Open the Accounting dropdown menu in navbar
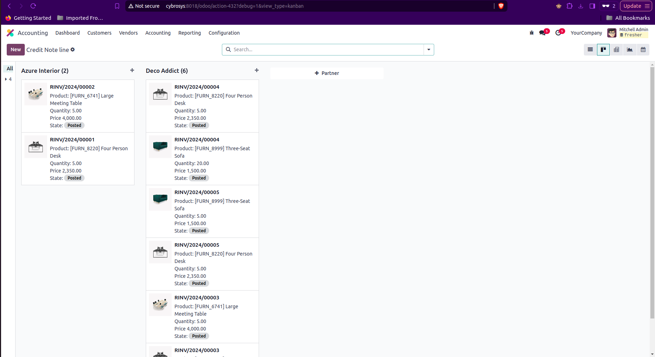 [158, 33]
